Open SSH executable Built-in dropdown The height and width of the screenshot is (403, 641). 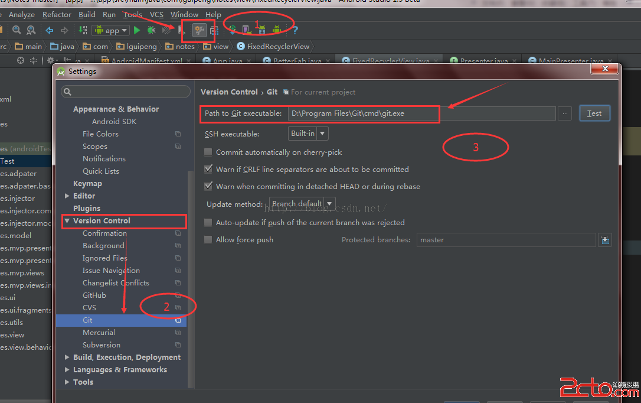click(308, 134)
